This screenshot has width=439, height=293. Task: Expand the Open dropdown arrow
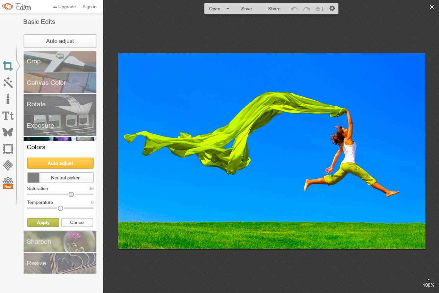tap(228, 9)
